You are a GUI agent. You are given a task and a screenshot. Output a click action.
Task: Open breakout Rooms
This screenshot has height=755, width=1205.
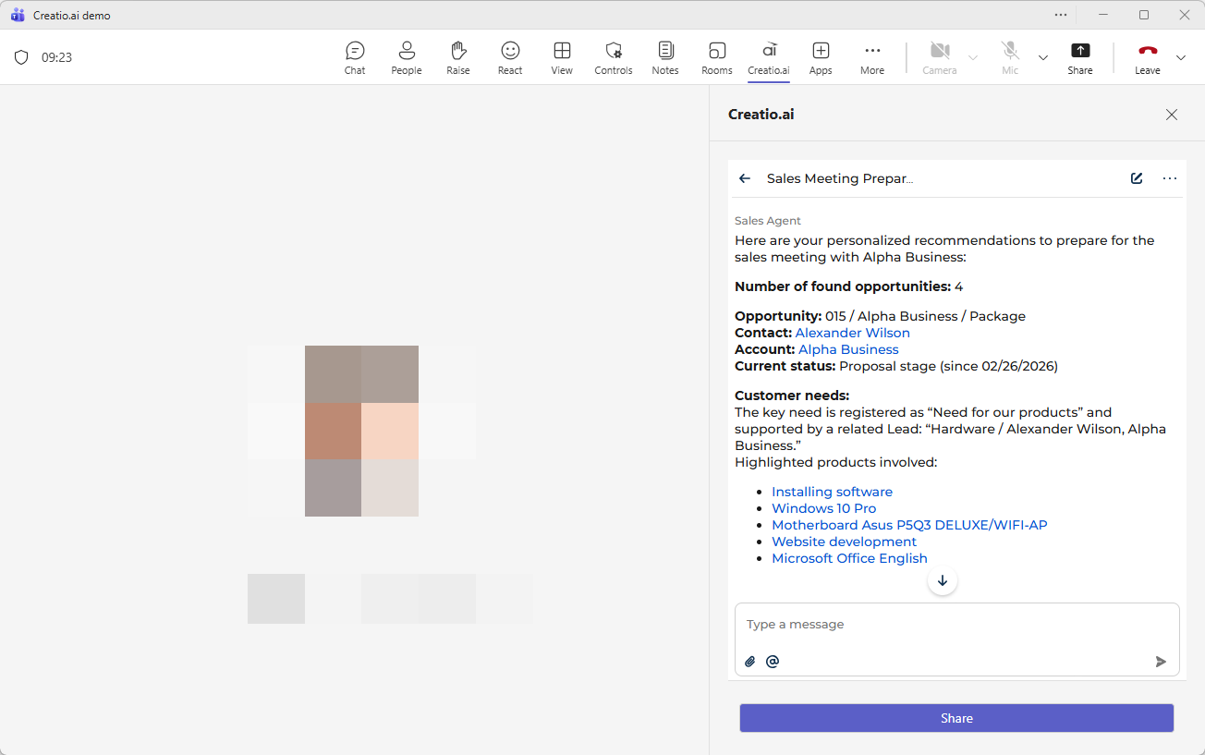[717, 57]
